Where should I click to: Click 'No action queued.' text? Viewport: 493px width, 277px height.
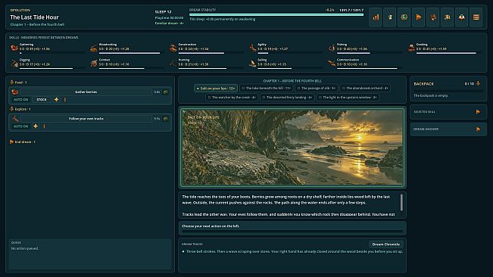coord(25,248)
